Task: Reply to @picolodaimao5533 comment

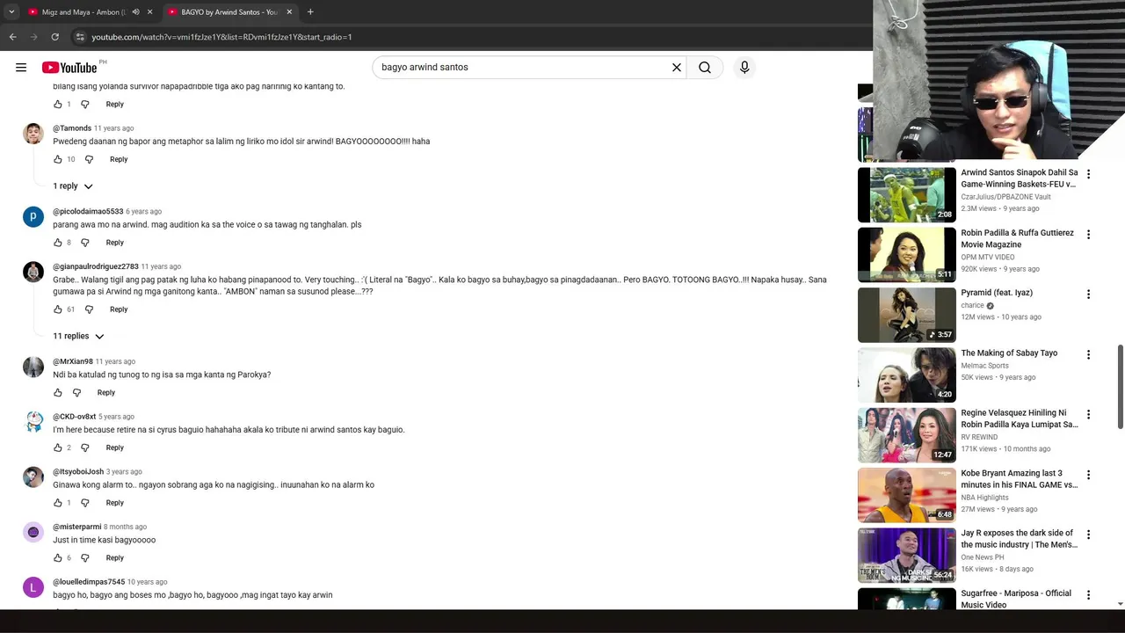Action: (x=115, y=243)
